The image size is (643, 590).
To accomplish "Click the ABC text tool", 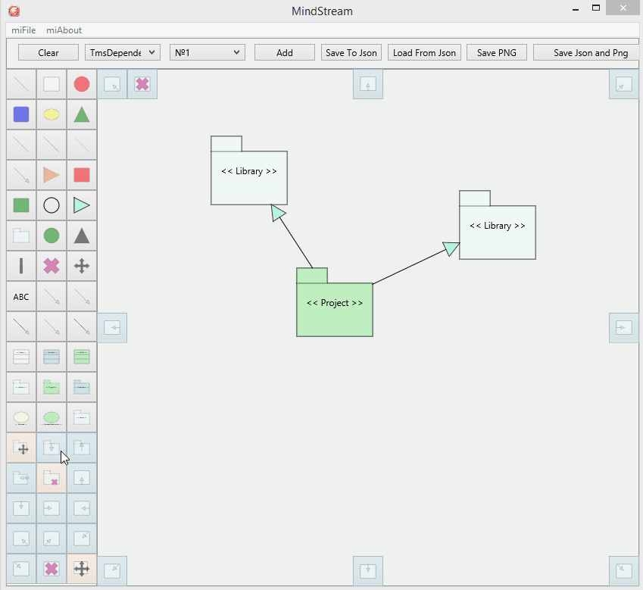I will point(21,296).
